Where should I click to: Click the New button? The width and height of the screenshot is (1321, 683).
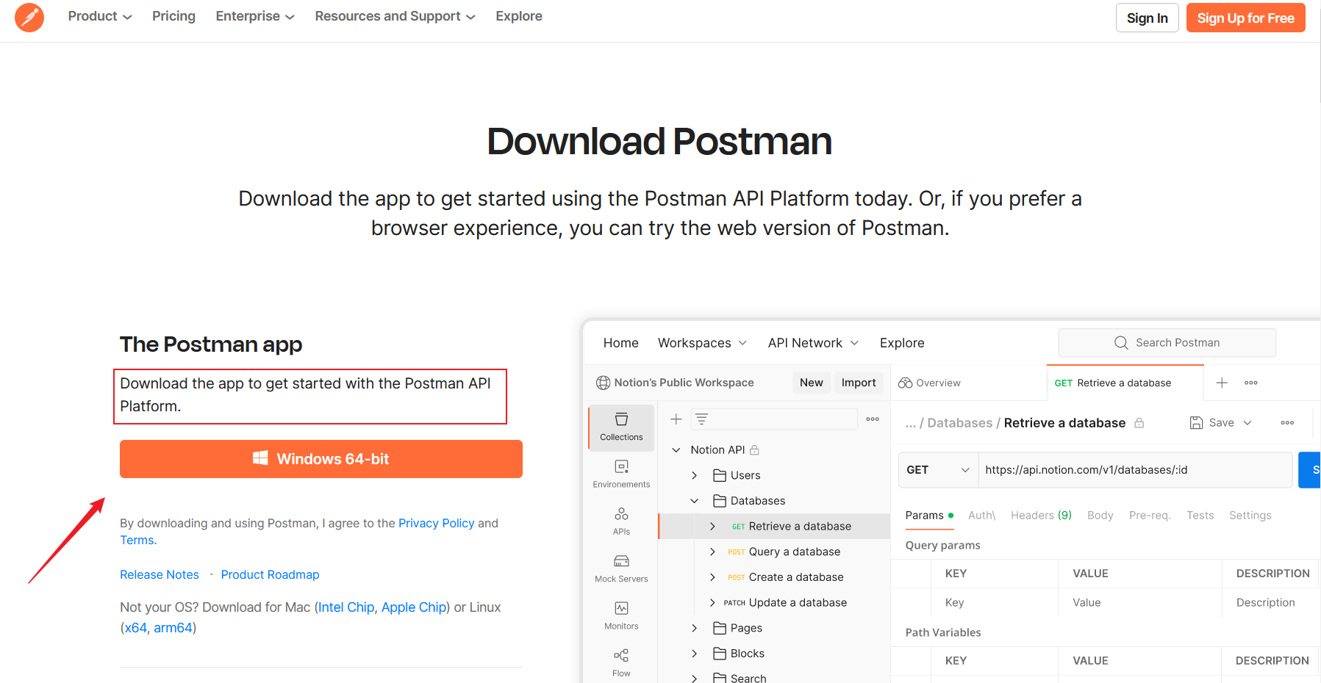[811, 383]
